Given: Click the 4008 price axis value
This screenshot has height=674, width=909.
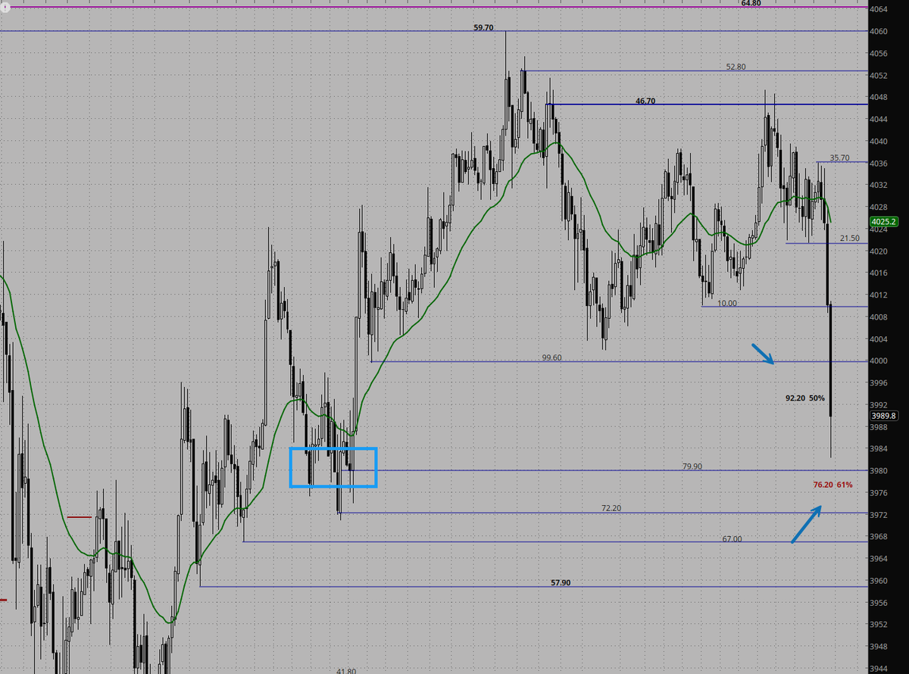Looking at the screenshot, I should [879, 317].
